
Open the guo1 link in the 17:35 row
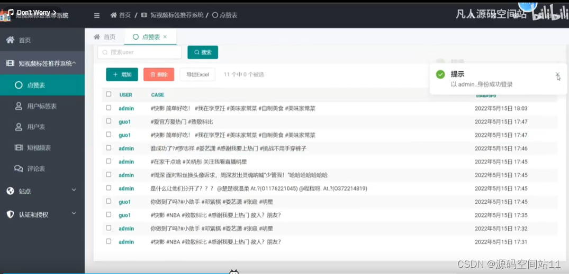click(124, 215)
